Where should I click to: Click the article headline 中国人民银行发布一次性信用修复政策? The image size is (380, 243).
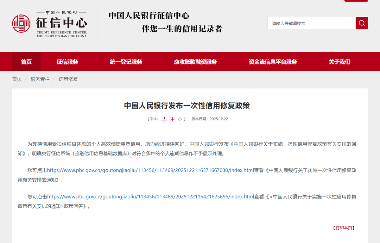187,106
